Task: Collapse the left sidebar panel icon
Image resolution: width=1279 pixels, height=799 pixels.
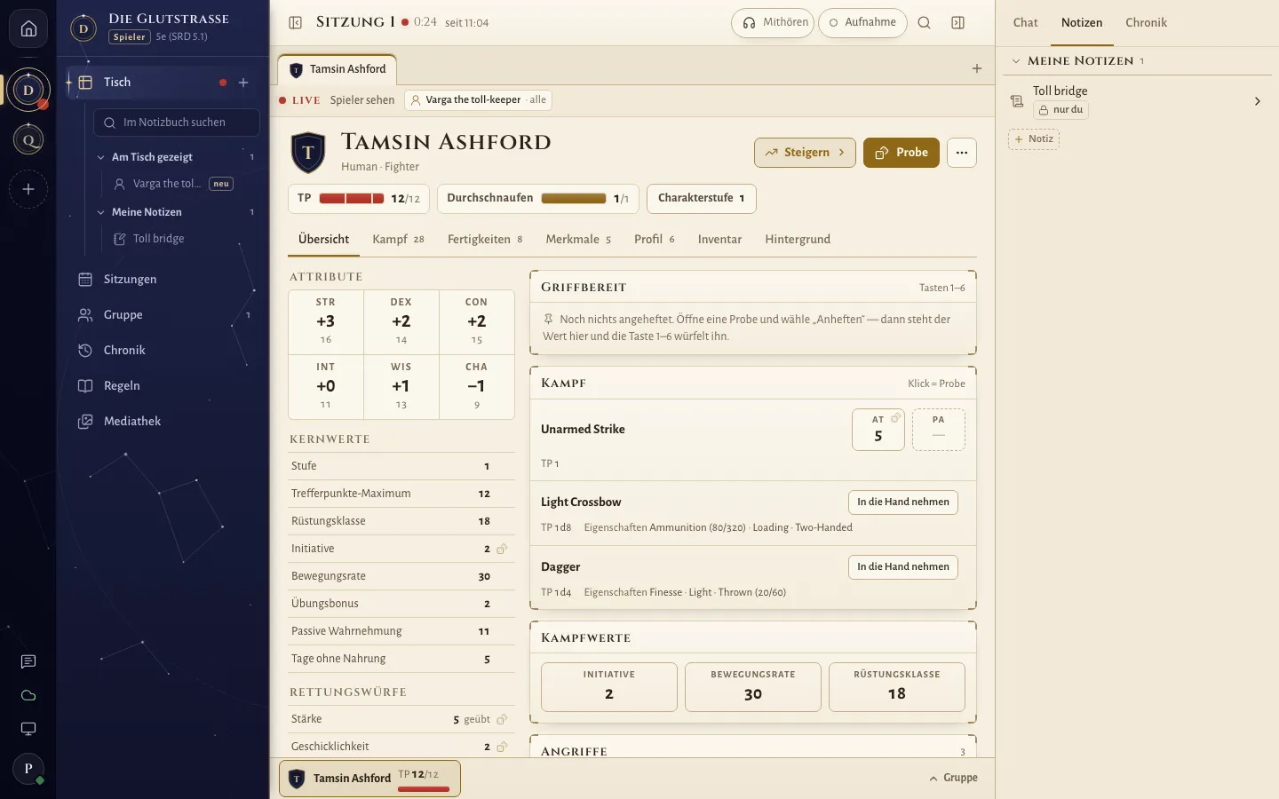Action: click(x=296, y=22)
